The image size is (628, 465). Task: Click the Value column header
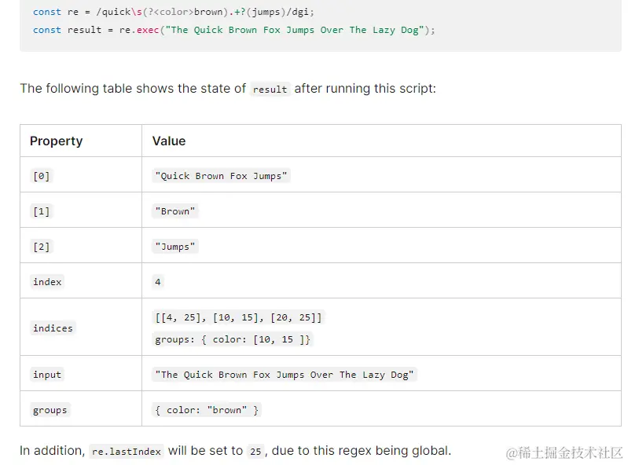[169, 141]
